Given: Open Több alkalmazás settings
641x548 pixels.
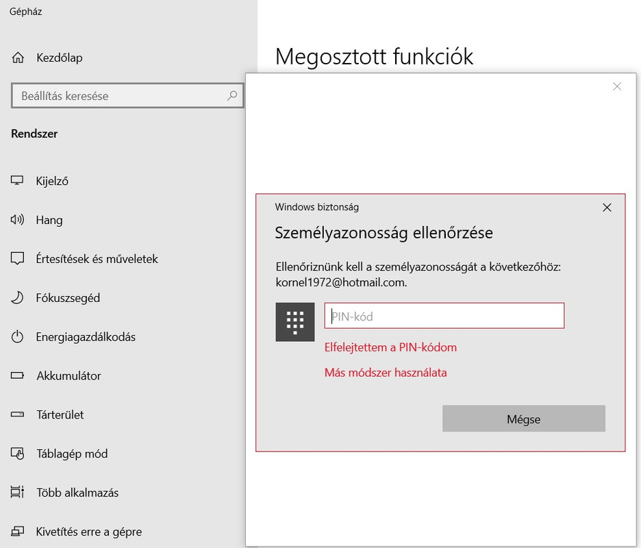Looking at the screenshot, I should pos(77,493).
